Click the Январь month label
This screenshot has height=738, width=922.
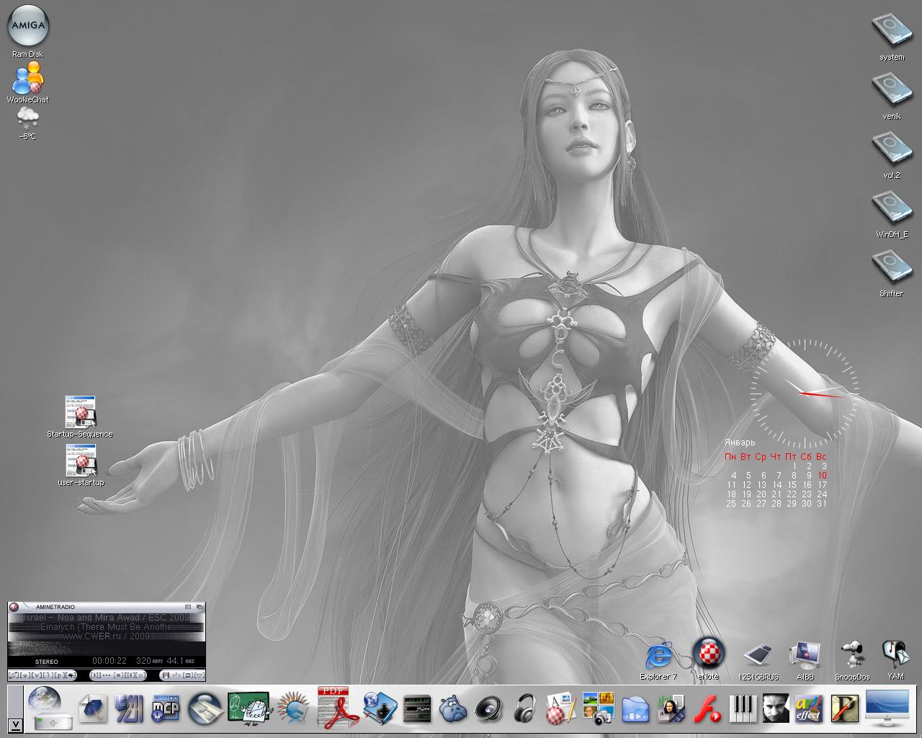[740, 442]
